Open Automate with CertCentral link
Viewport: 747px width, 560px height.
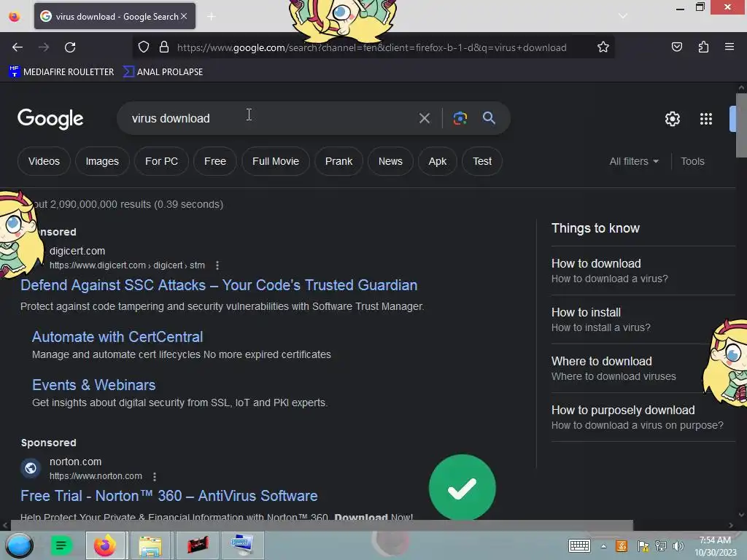click(117, 337)
